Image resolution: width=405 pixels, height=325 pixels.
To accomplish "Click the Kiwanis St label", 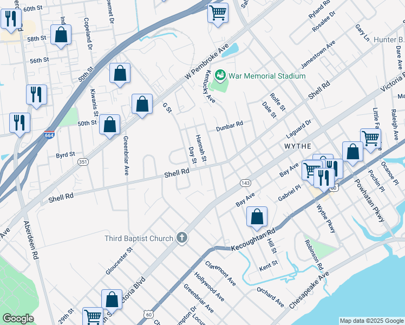I will (x=94, y=102).
